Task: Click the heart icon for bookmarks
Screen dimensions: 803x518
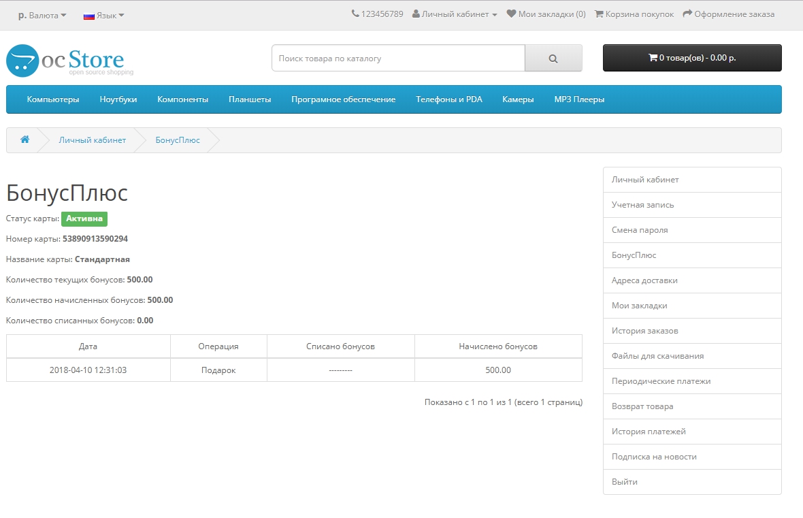Action: pyautogui.click(x=511, y=14)
